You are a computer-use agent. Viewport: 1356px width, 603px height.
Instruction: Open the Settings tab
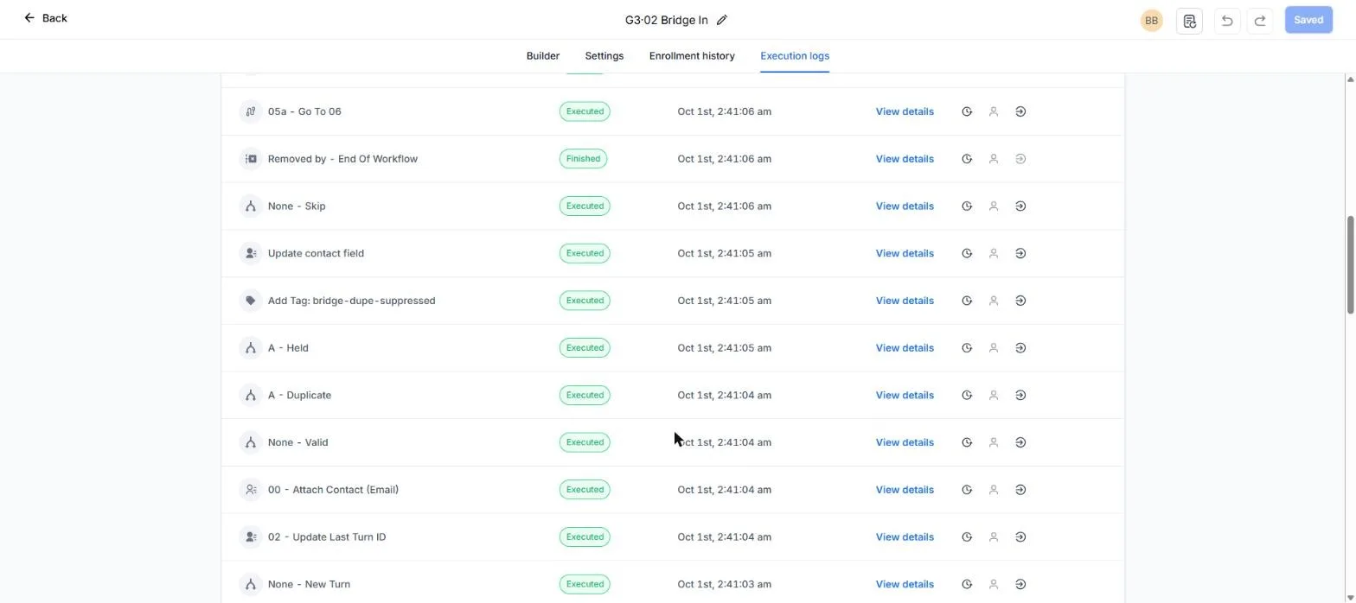(604, 56)
